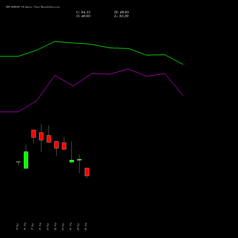Select the small green 24 Sep candle
Viewport: 238px width, 238px height.
(x=72, y=161)
